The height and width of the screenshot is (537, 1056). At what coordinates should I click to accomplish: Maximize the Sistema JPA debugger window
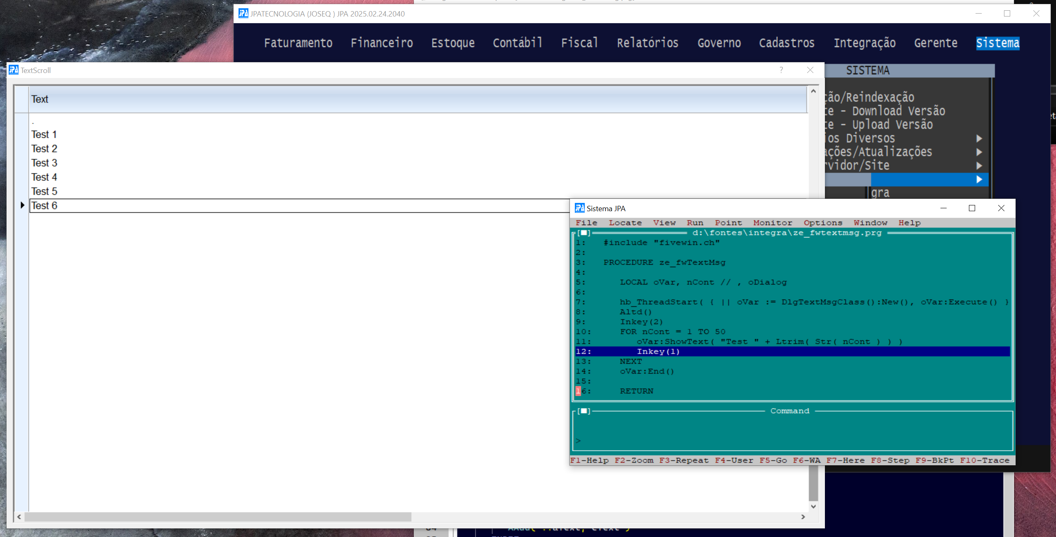point(972,208)
